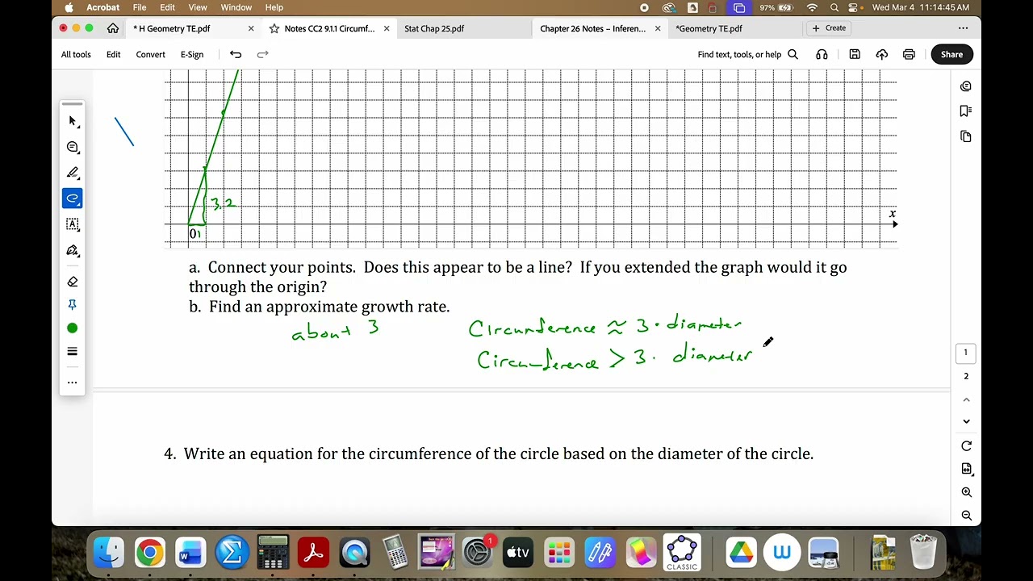
Task: Upload file to cloud
Action: 882,54
